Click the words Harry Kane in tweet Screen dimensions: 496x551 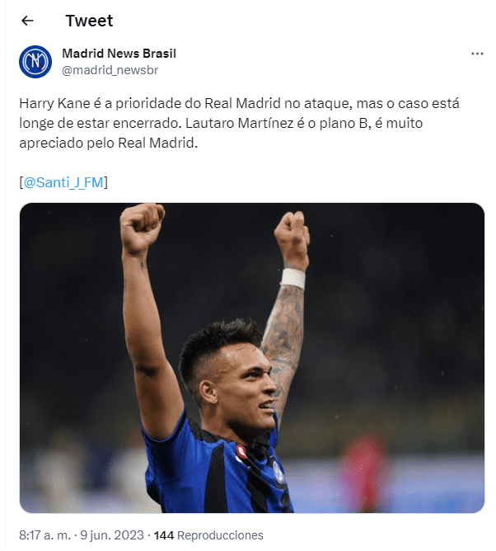54,104
